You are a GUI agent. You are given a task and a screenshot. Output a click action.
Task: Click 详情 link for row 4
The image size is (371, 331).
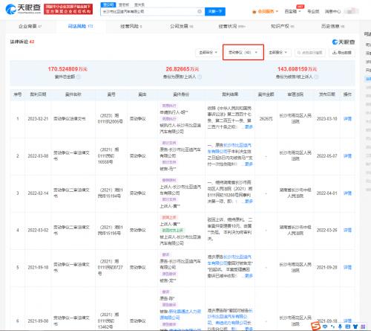347,231
